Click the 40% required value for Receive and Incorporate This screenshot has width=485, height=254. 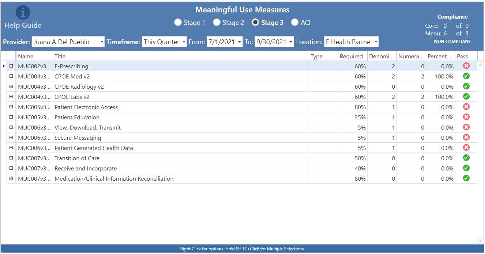click(x=360, y=168)
